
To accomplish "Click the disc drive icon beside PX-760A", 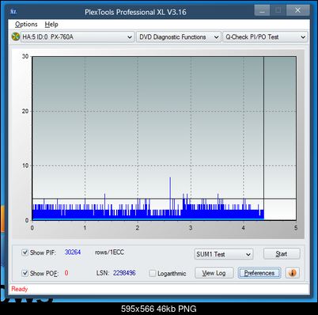I will click(x=16, y=36).
